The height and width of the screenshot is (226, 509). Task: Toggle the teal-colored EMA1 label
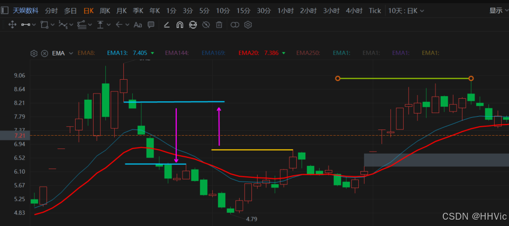pyautogui.click(x=341, y=53)
